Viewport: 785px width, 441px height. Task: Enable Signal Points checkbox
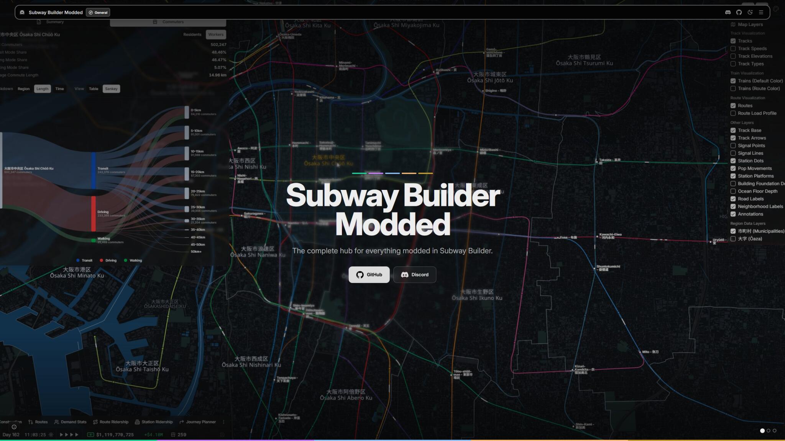click(x=733, y=145)
